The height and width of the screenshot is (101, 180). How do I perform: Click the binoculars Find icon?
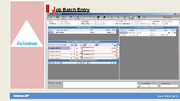click(98, 17)
